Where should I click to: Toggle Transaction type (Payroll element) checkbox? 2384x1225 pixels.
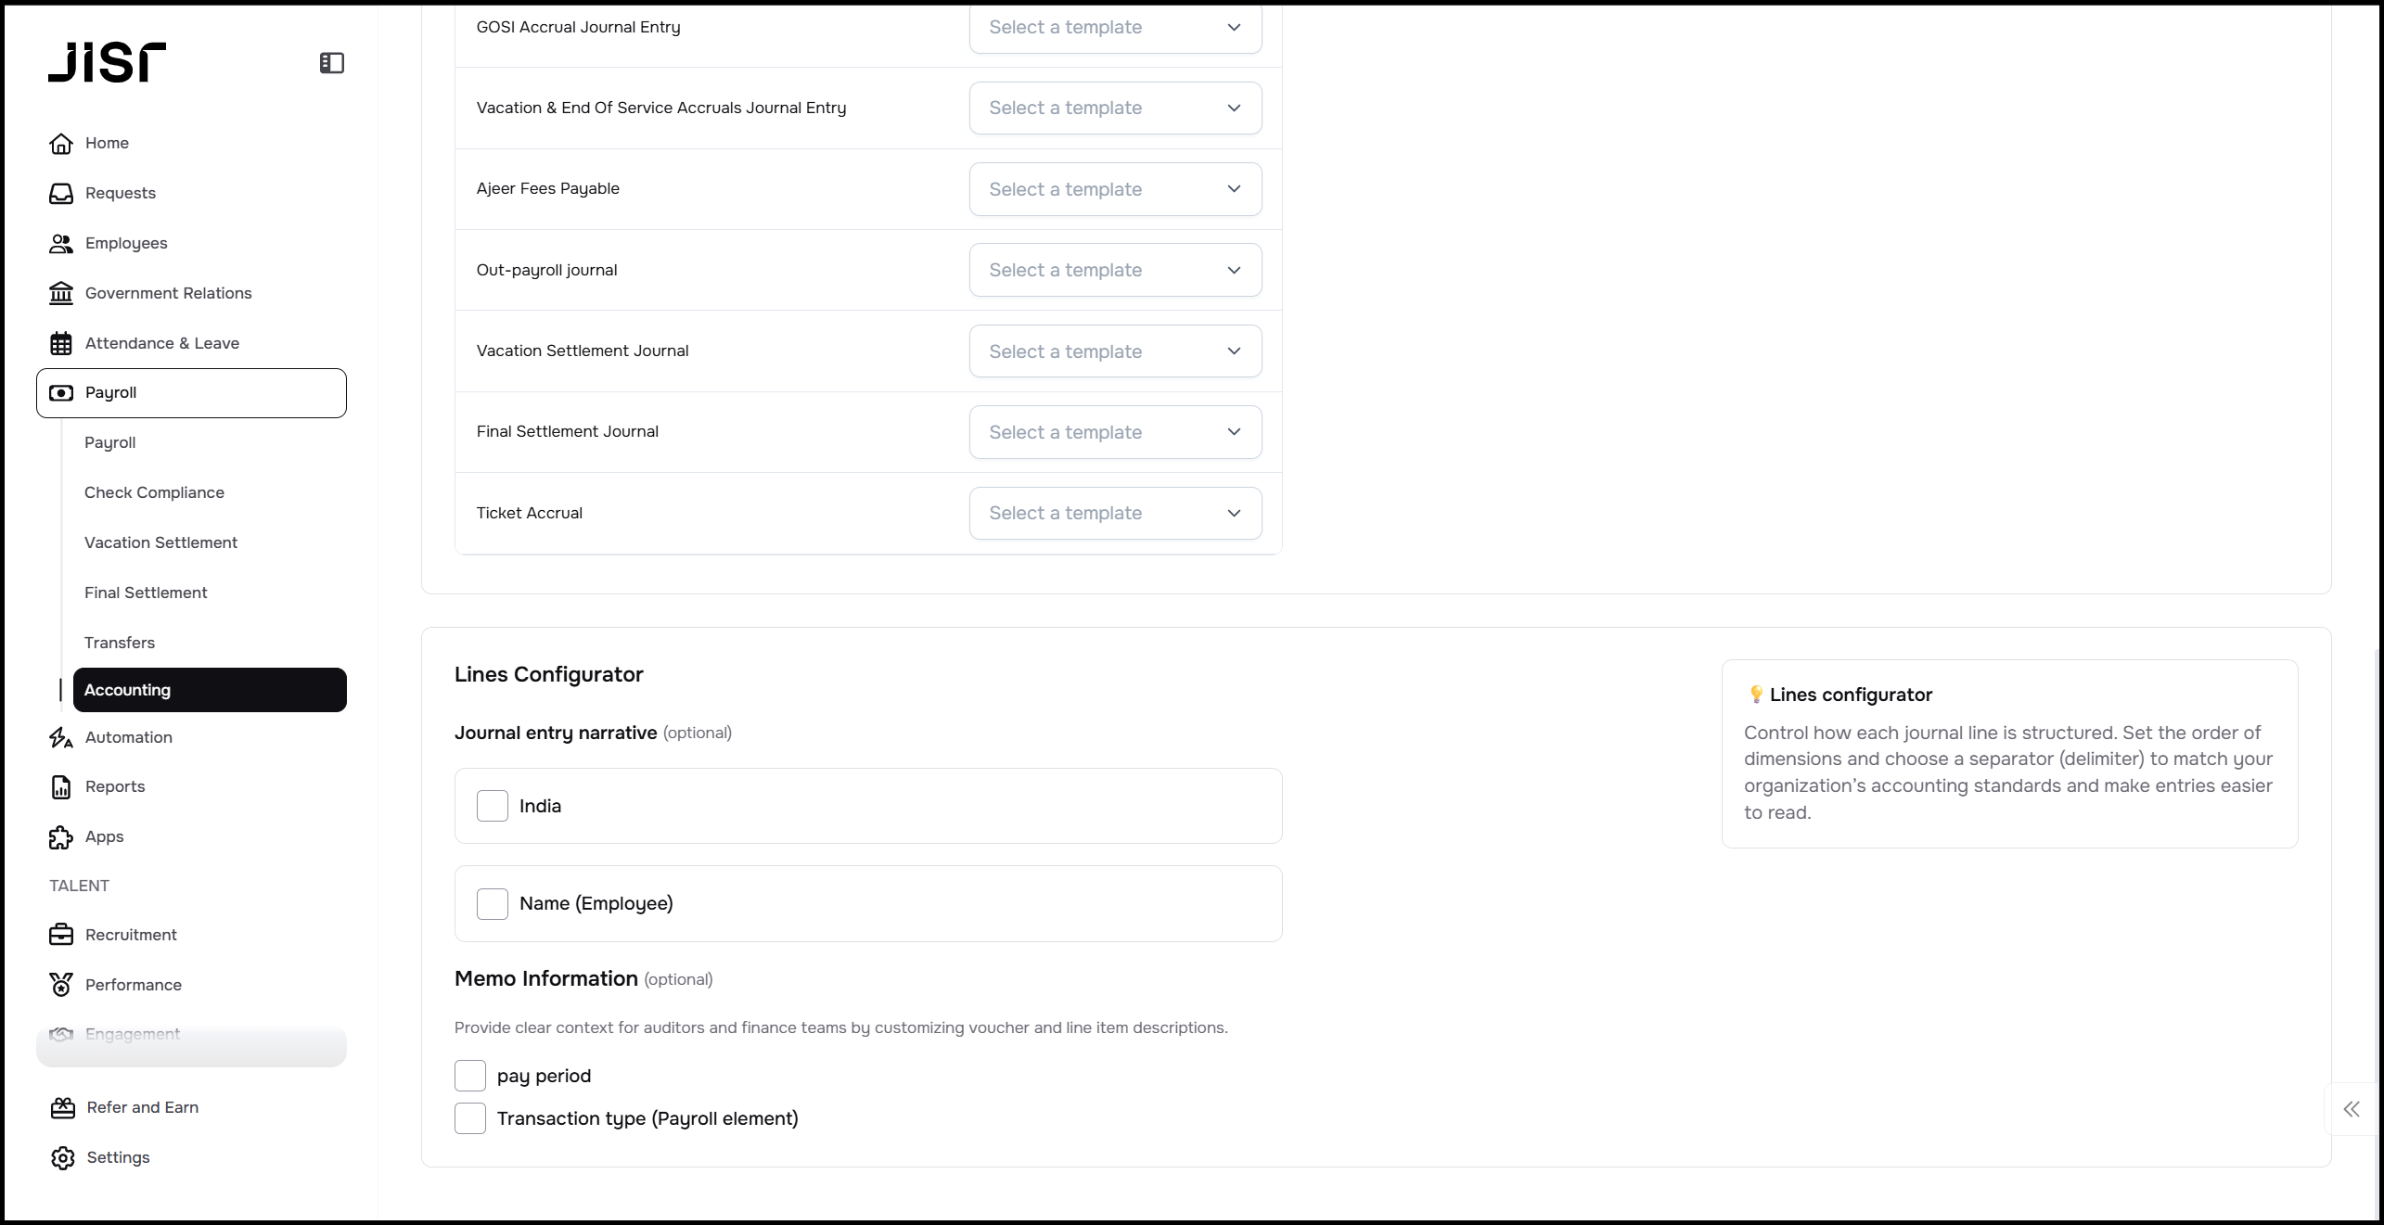point(470,1119)
